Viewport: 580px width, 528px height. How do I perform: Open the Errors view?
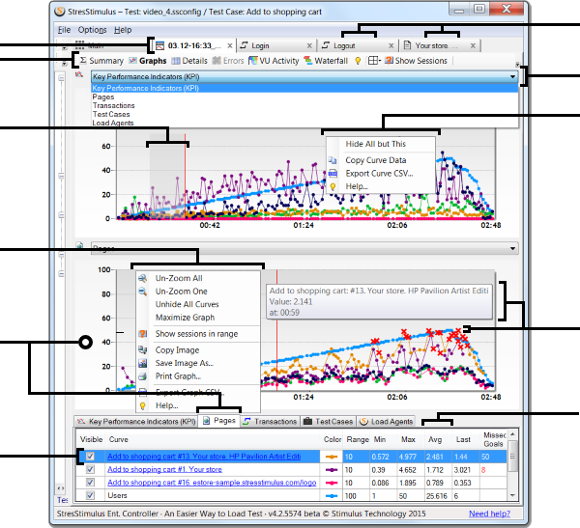tap(228, 61)
